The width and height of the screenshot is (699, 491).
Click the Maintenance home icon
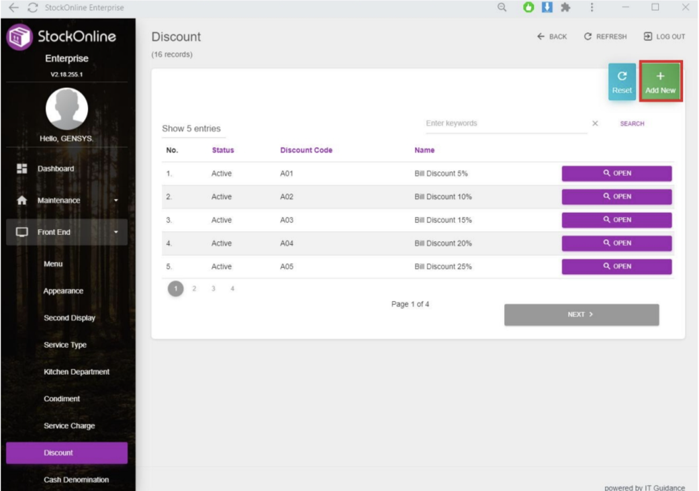coord(21,200)
